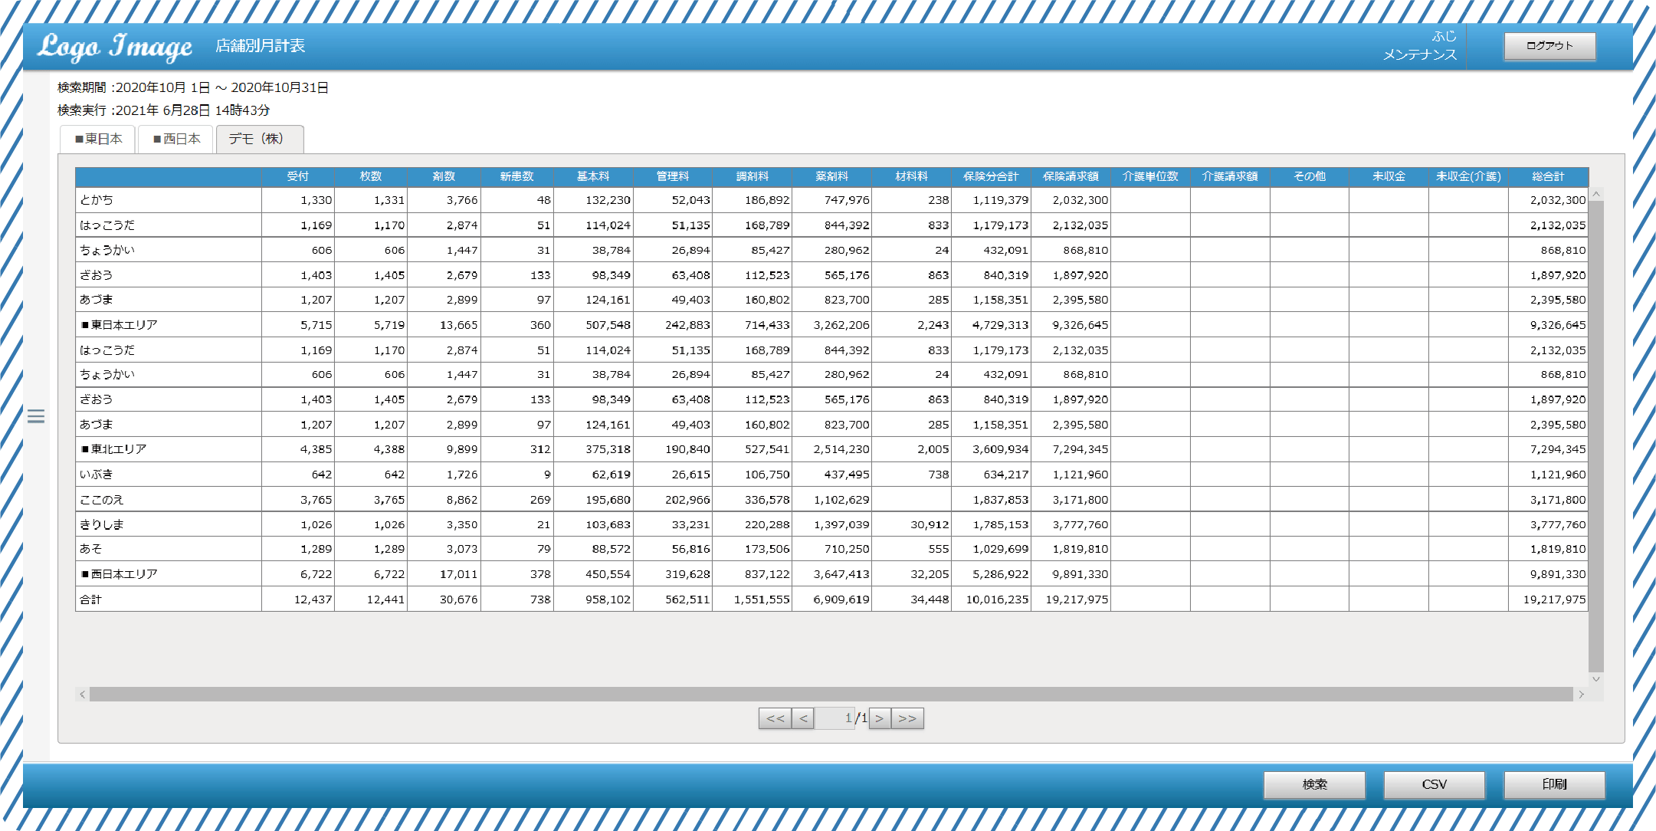
Task: Select the いぶき row name
Action: [x=97, y=475]
